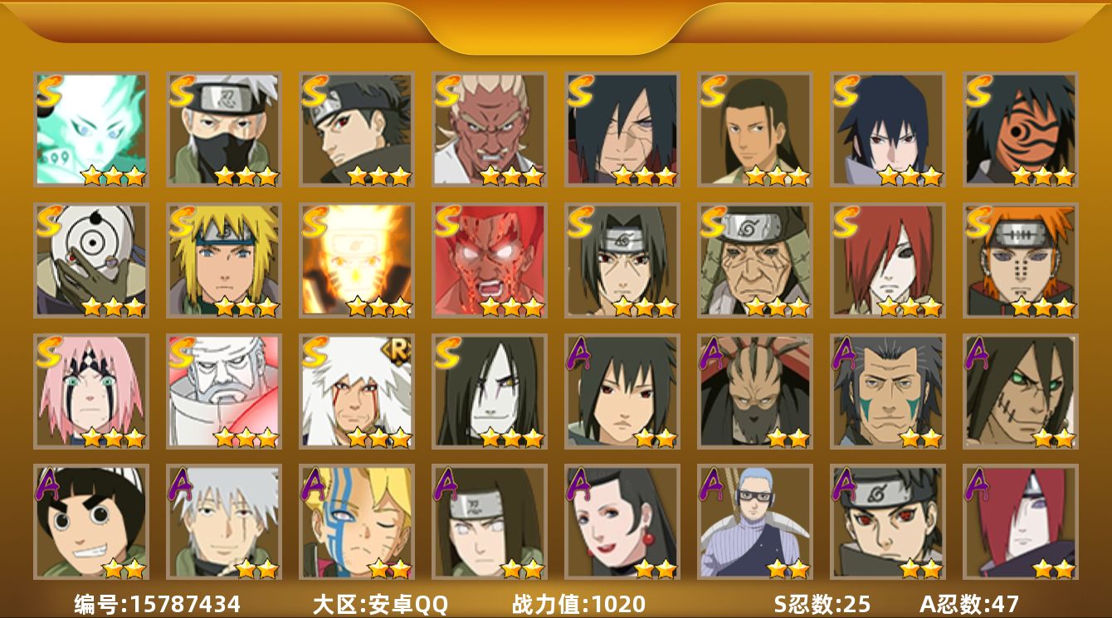This screenshot has width=1112, height=618.
Task: Select the glasses-wearing Kabuto A-rank portrait
Action: [x=755, y=522]
